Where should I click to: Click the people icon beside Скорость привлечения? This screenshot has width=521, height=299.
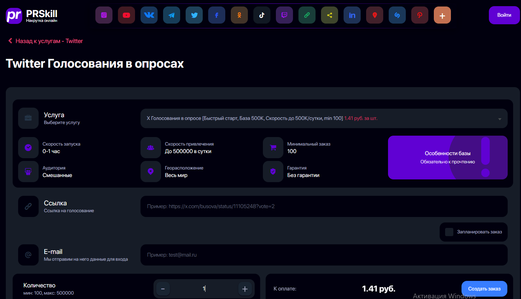(x=151, y=147)
